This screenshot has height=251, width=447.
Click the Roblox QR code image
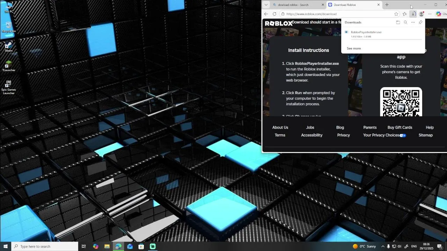(x=401, y=102)
